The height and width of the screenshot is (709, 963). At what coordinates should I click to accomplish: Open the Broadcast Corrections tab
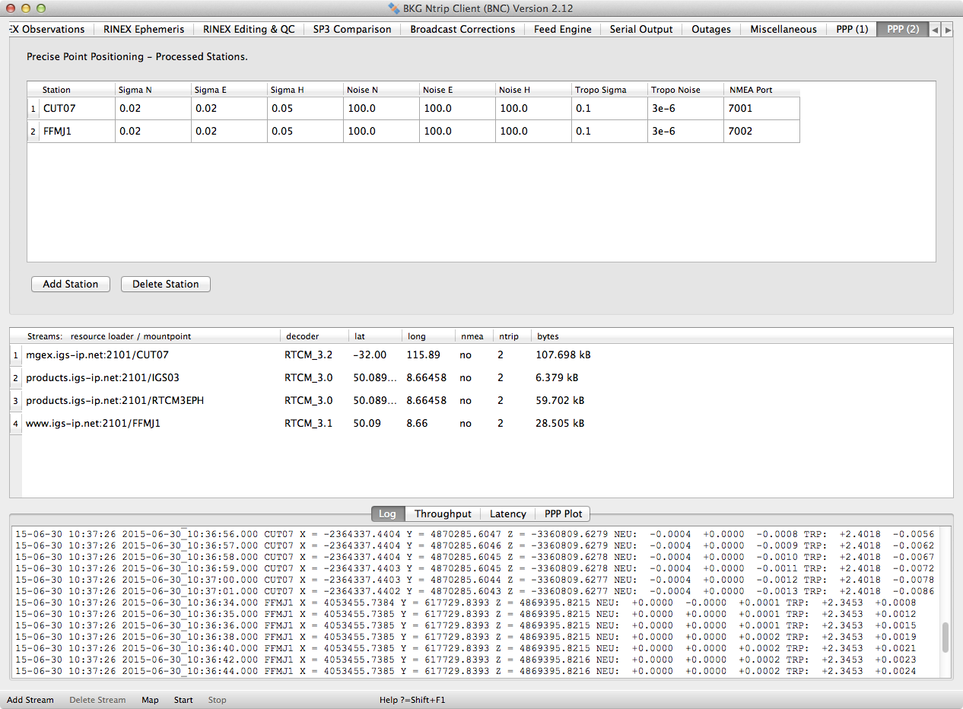click(462, 29)
